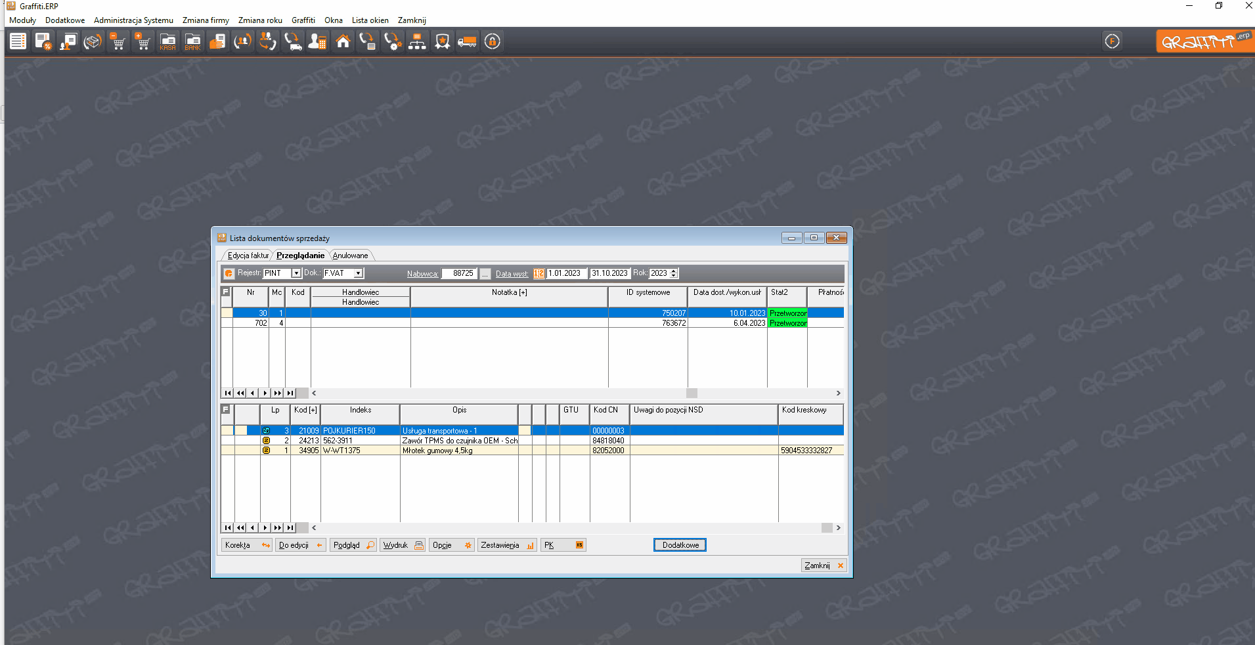Open the Administracja Systemu menu
Viewport: 1255px width, 645px height.
click(x=133, y=20)
